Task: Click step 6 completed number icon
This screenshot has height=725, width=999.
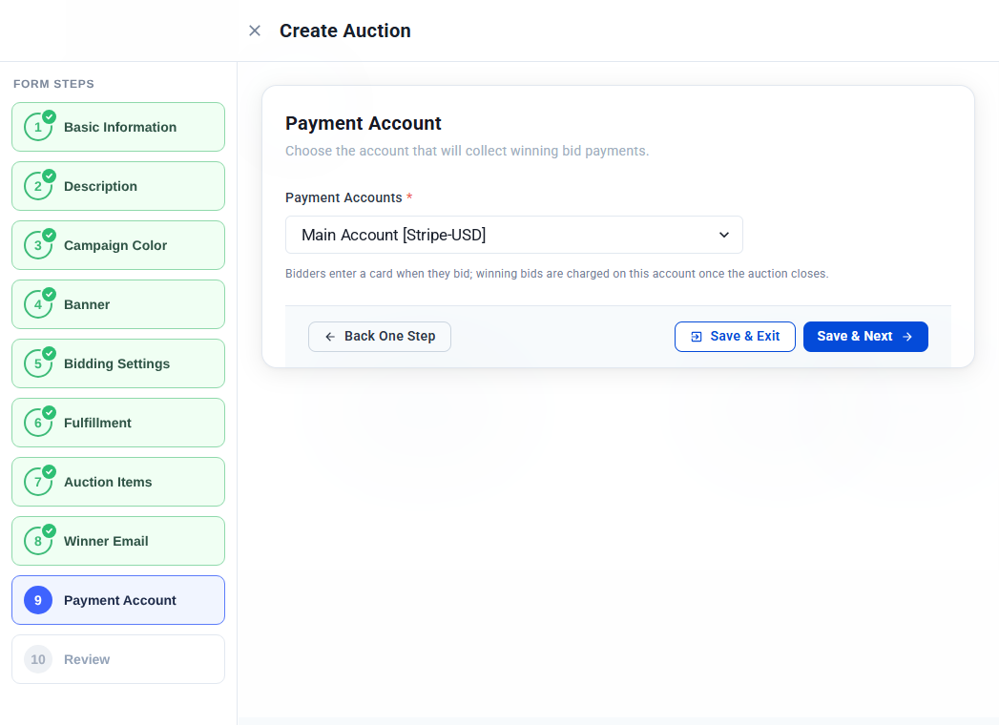Action: coord(38,423)
